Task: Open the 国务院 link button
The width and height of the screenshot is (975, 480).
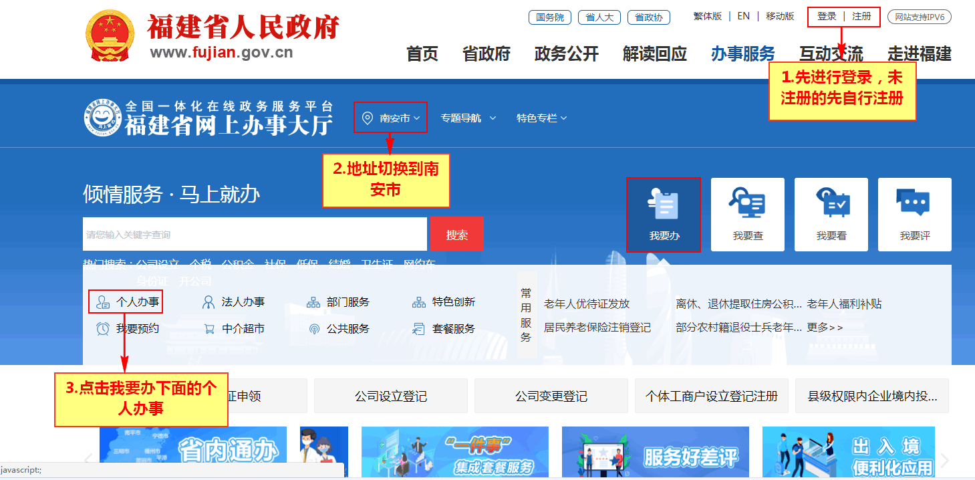Action: 550,17
